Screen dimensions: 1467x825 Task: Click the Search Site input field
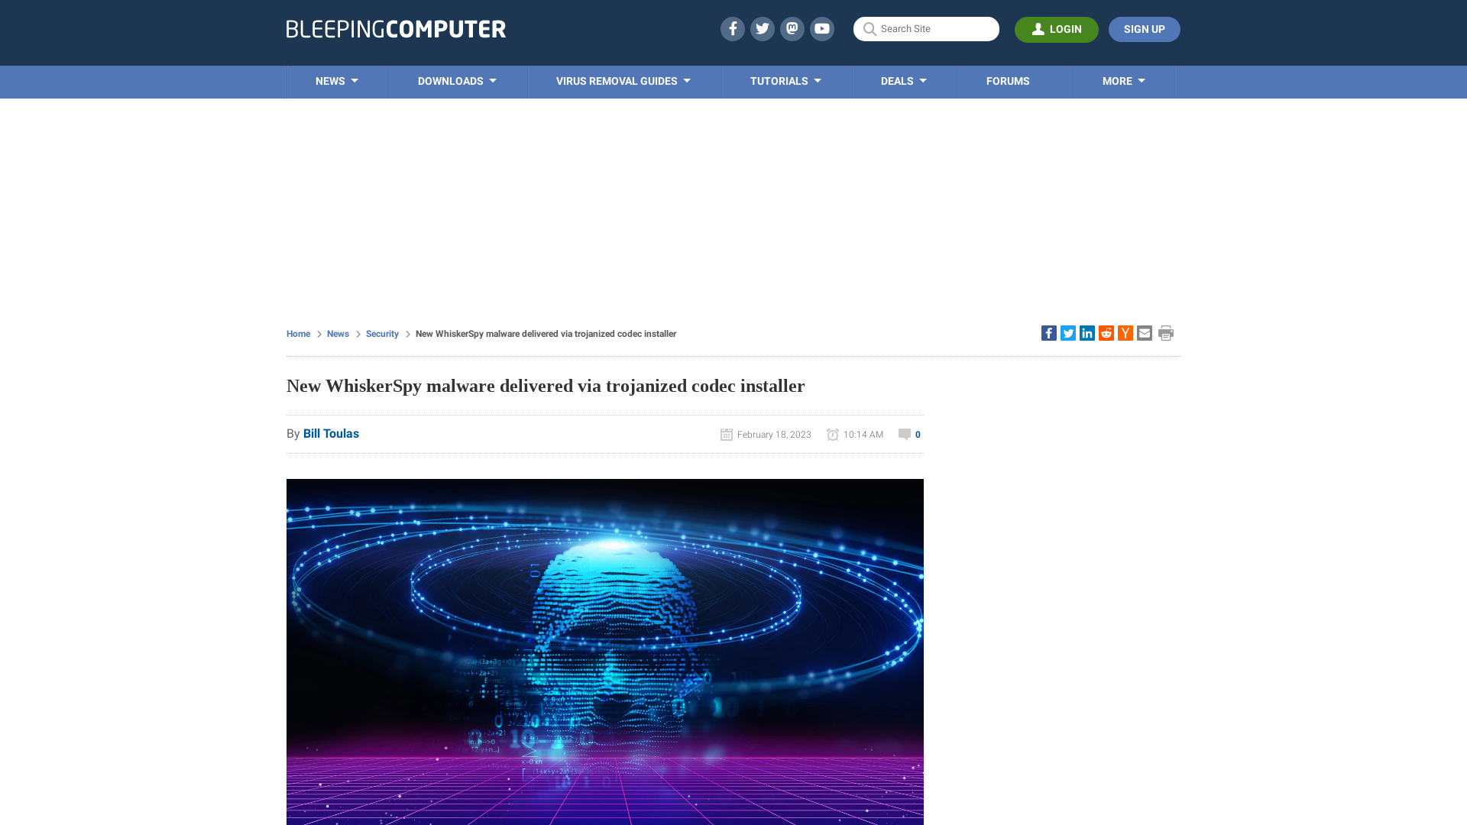926,29
